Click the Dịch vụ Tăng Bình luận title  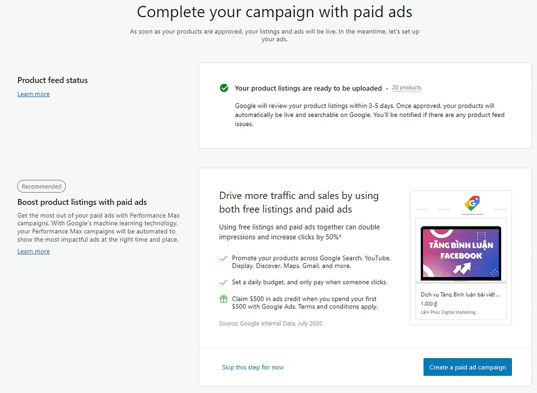(461, 294)
